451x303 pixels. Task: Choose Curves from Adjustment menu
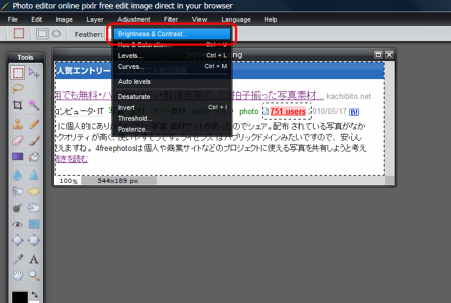click(172, 66)
